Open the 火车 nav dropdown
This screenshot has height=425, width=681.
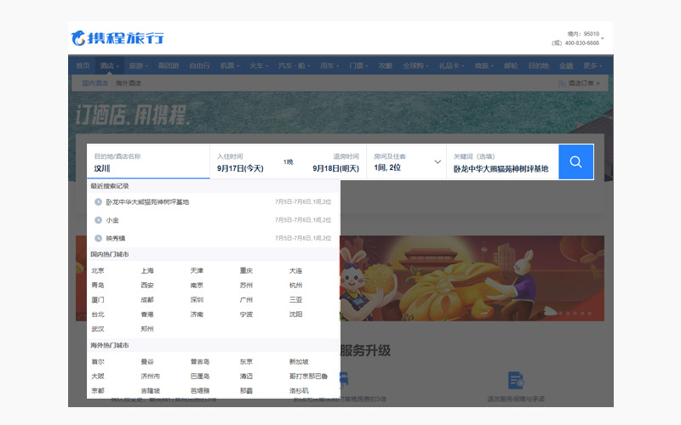259,65
